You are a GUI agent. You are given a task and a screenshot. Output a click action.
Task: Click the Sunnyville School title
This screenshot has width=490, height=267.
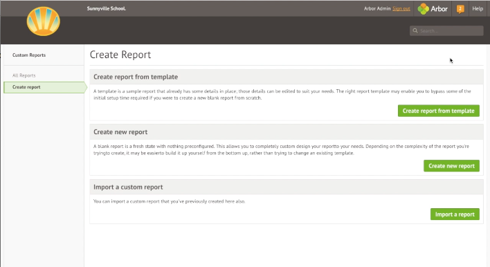coord(107,9)
